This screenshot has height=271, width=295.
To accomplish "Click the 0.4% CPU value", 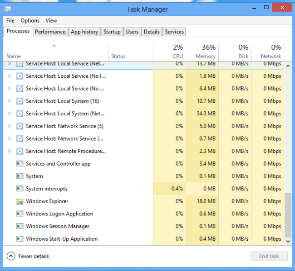I will pyautogui.click(x=177, y=189).
